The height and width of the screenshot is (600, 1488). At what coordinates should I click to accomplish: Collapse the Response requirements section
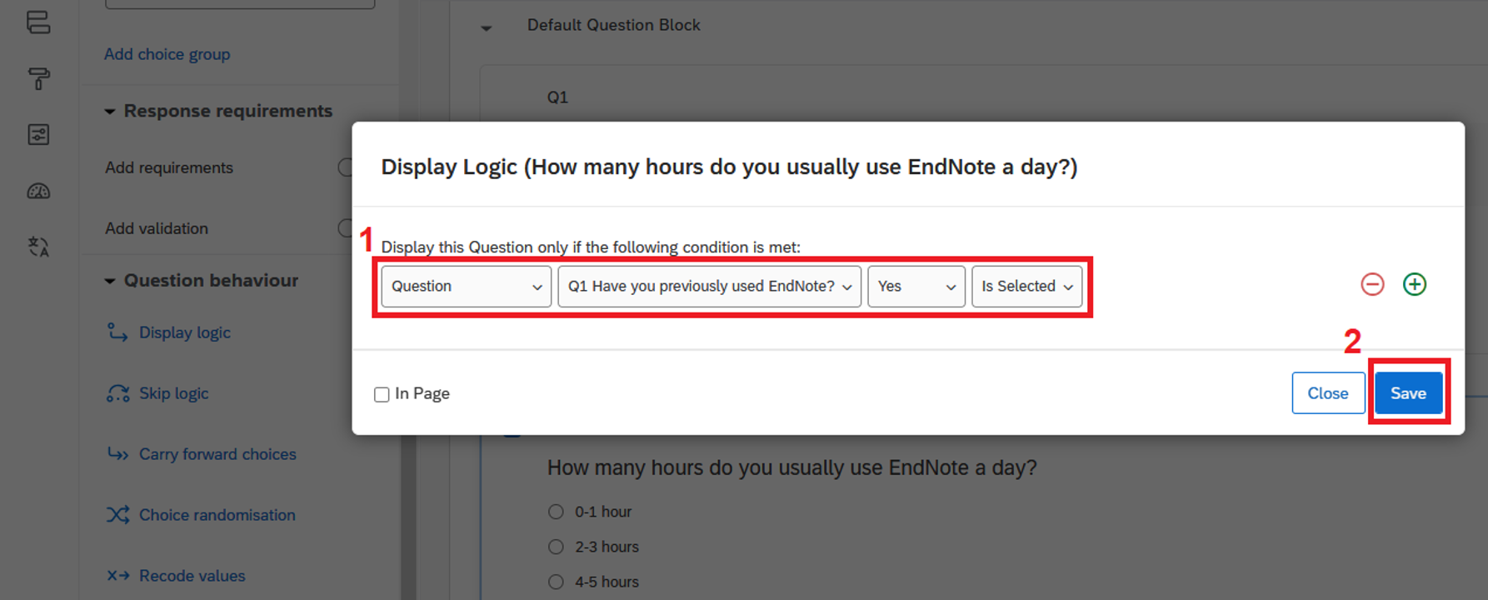coord(110,112)
